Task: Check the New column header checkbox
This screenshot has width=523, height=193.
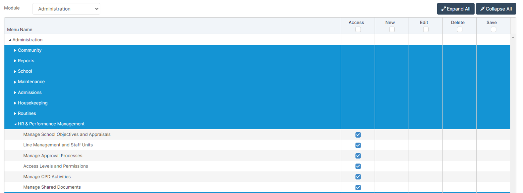Action: point(392,30)
